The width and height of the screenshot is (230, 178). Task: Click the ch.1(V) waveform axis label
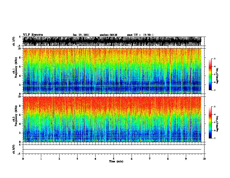[x=14, y=41]
